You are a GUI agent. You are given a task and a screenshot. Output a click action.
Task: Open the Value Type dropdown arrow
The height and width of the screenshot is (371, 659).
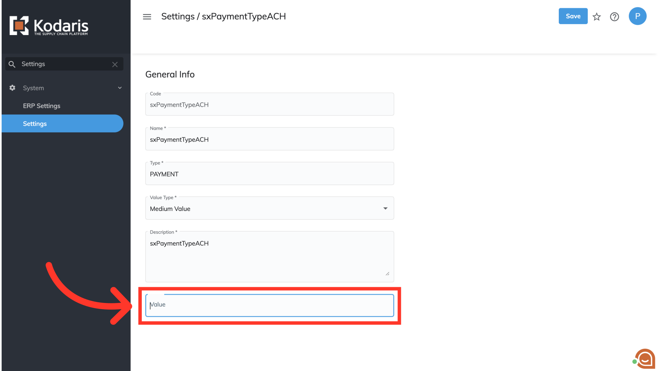pos(385,209)
